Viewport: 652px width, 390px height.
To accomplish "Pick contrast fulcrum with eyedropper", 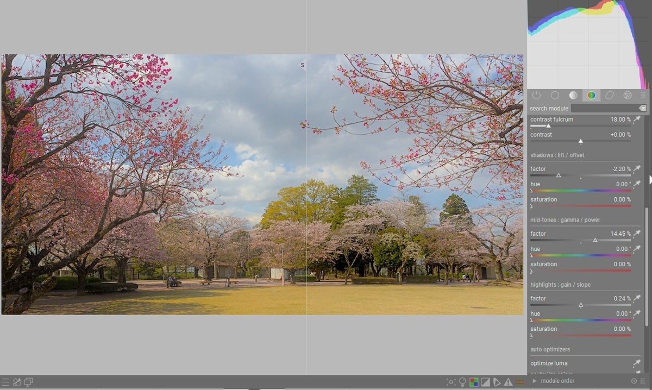I will pyautogui.click(x=637, y=119).
